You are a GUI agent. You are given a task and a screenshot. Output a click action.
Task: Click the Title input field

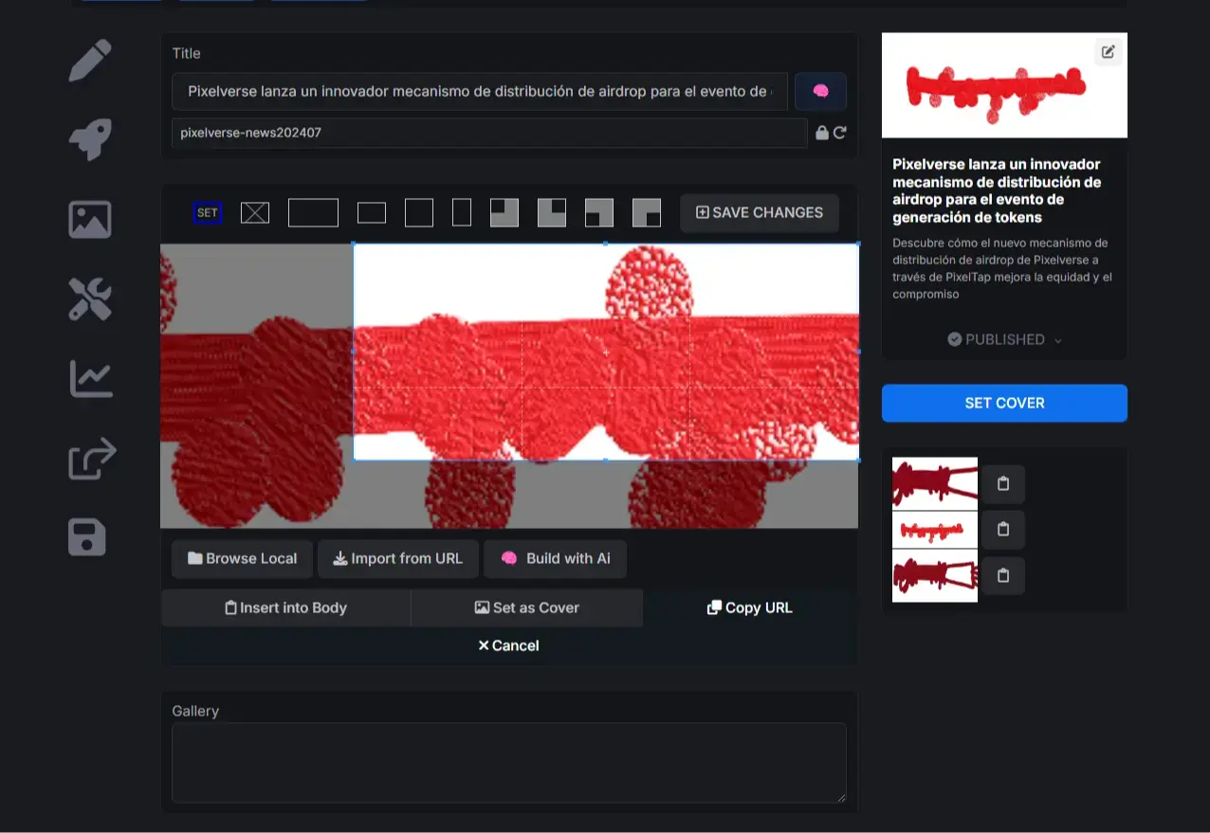(x=480, y=92)
